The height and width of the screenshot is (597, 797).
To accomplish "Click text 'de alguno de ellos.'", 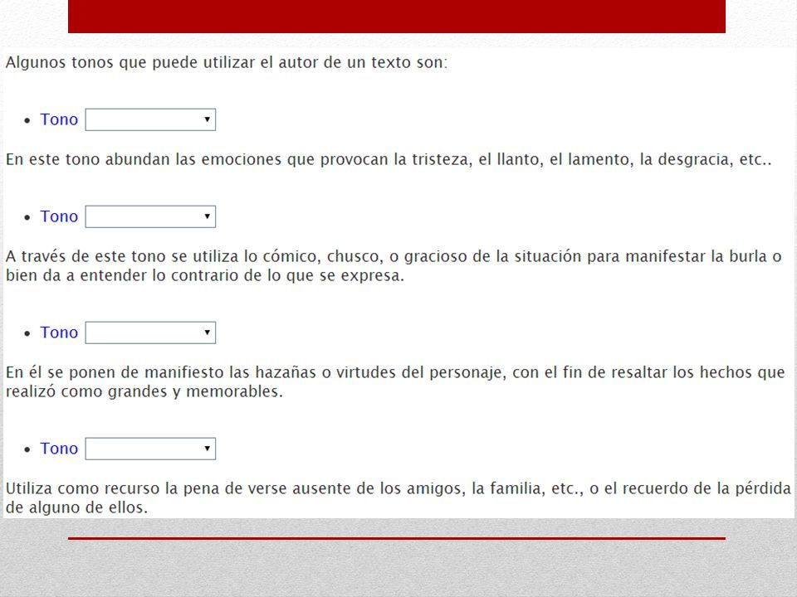I will 76,507.
